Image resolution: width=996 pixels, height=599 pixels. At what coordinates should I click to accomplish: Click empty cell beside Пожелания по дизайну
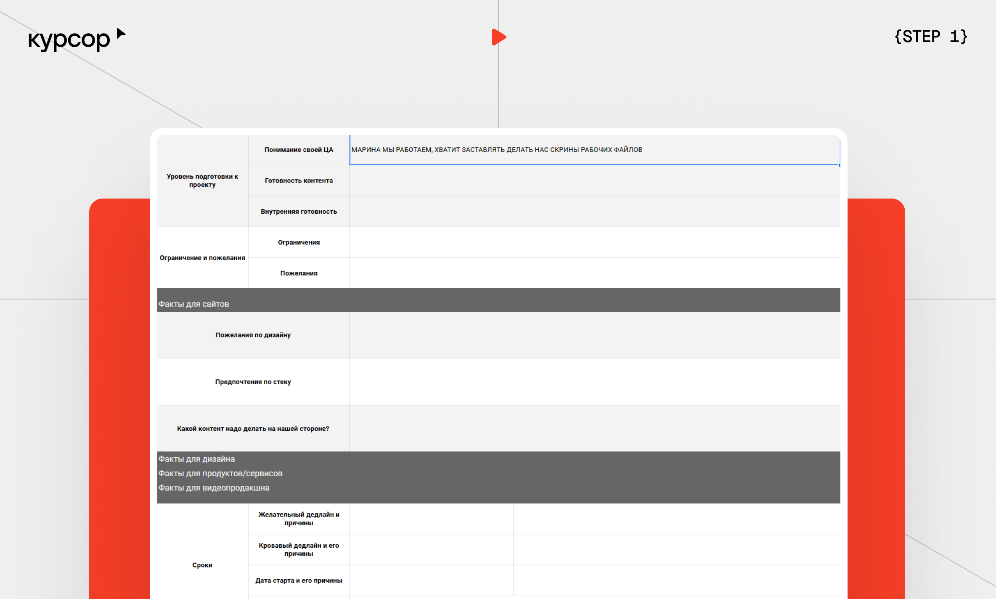pyautogui.click(x=594, y=335)
